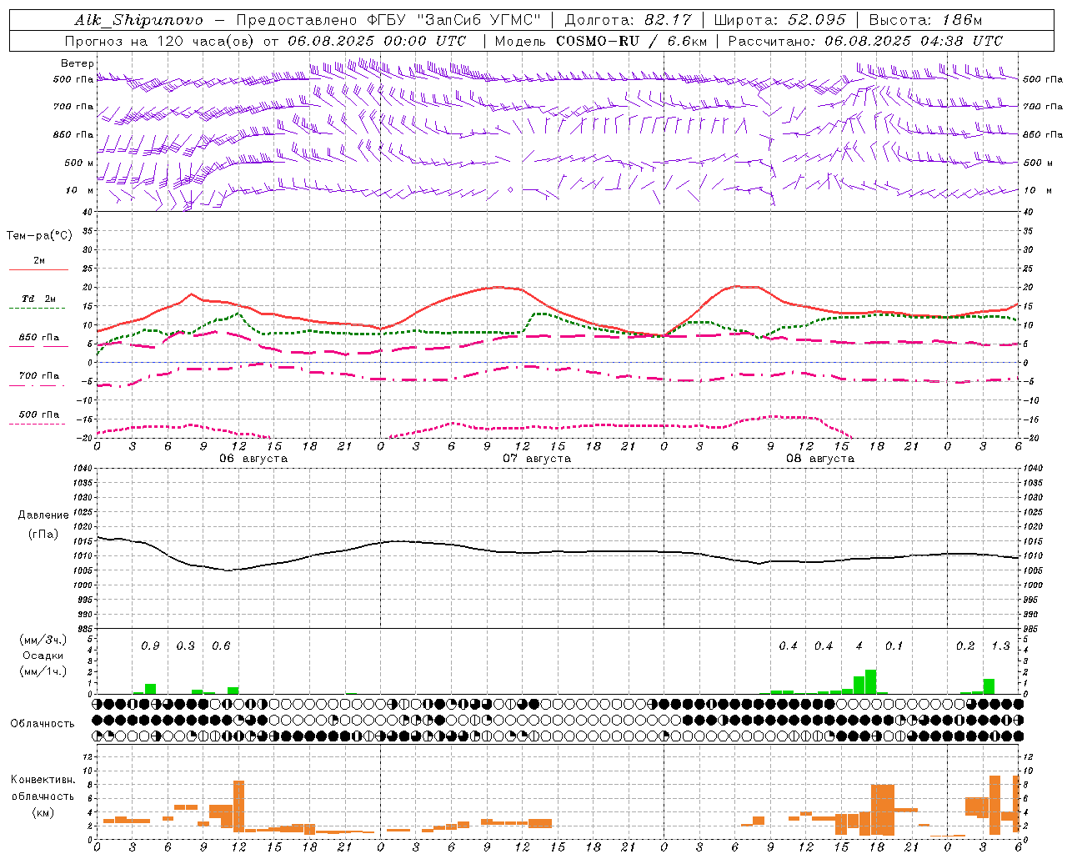Click the green dashed Td 2м legend line

[38, 308]
